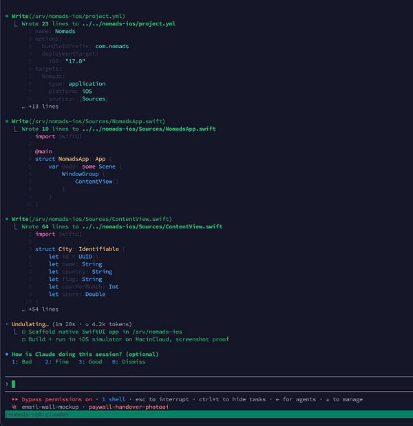
Task: Select the 'paywall-handover-photoai' session label
Action: click(x=129, y=407)
